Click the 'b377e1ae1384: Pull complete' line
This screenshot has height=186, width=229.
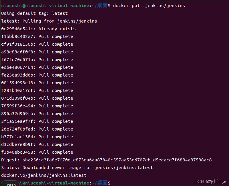click(37, 137)
